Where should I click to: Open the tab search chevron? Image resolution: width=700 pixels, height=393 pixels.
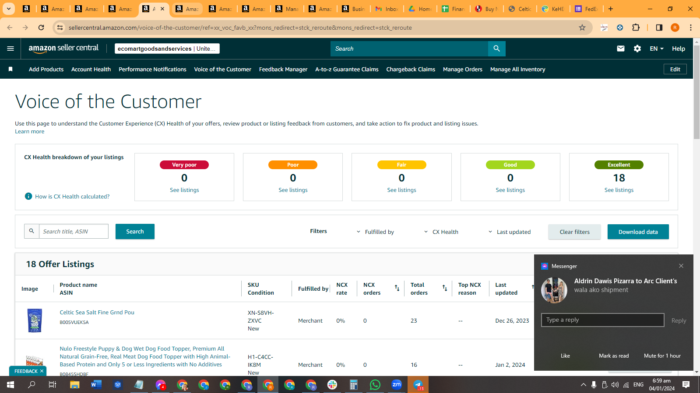(9, 9)
